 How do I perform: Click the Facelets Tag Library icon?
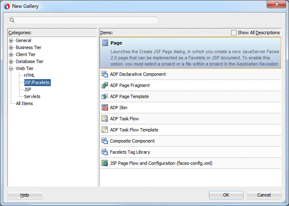pos(105,152)
